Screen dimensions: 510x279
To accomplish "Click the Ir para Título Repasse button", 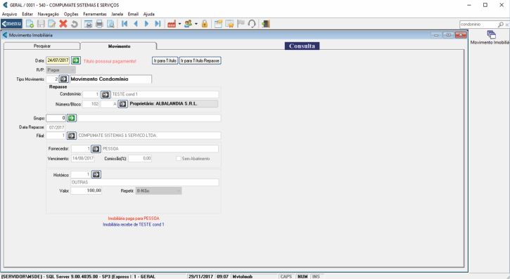I will [200, 60].
